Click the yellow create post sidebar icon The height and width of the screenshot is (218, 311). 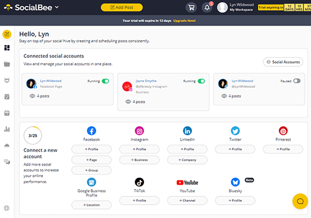point(7,34)
